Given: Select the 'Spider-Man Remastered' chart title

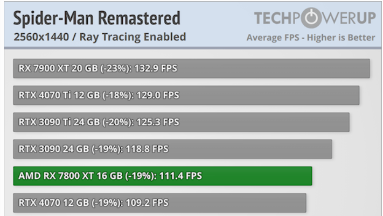Looking at the screenshot, I should point(97,18).
